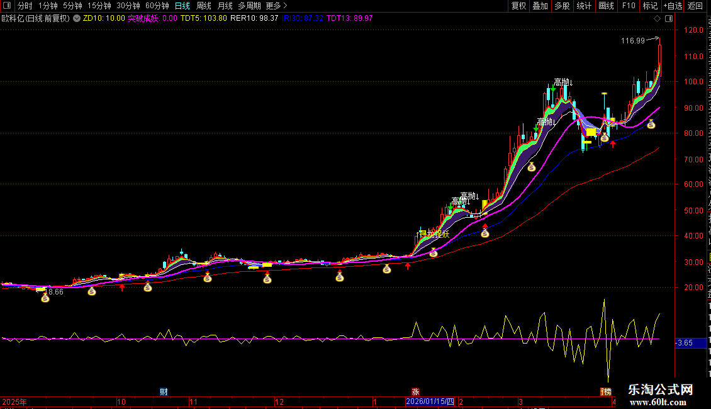
Task: Click the chart icon left of 分时
Action: 8,6
